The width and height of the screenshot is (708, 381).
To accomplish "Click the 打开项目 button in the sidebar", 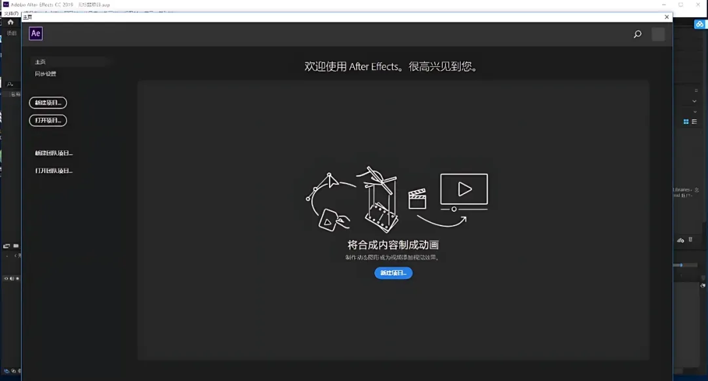I will [x=48, y=121].
